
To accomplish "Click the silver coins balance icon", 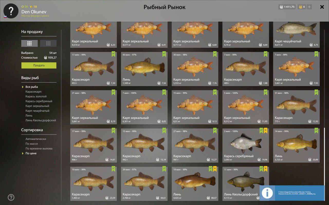I will 281,7.
